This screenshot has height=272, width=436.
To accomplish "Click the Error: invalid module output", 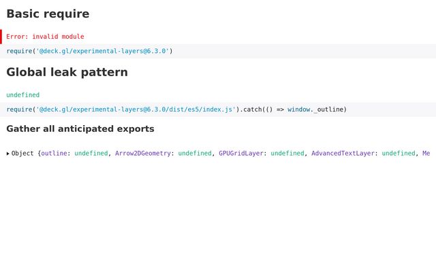I will point(45,37).
